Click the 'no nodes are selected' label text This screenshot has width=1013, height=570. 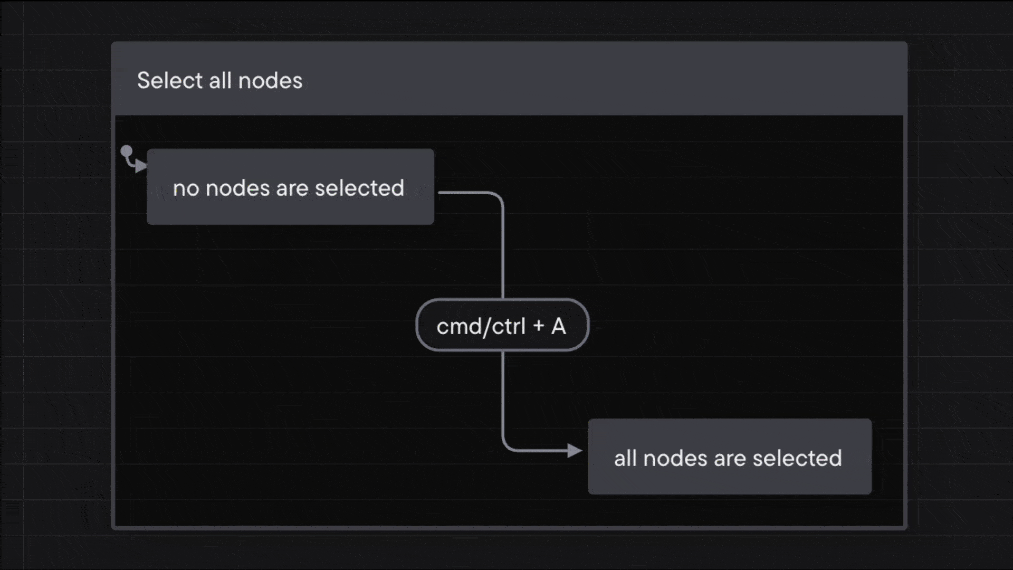289,188
